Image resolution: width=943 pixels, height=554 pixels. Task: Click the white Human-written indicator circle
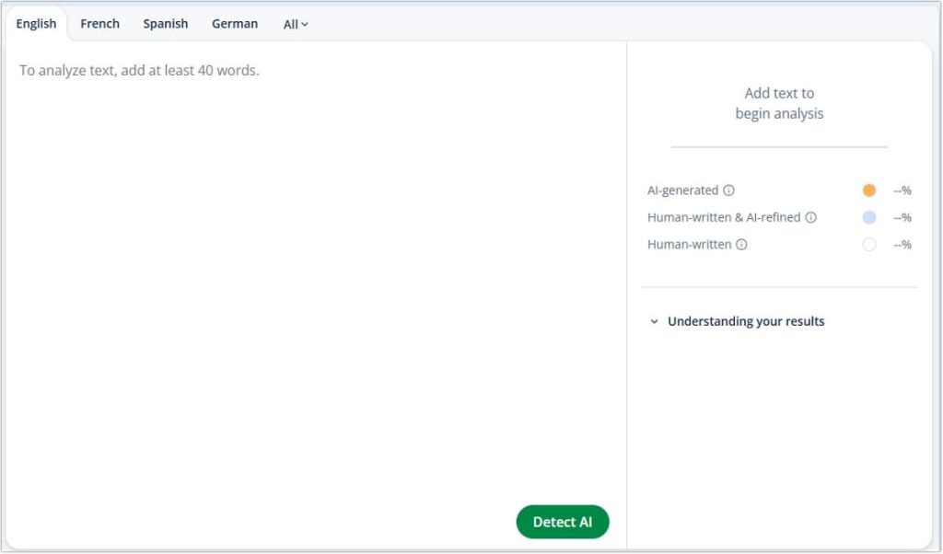[868, 244]
